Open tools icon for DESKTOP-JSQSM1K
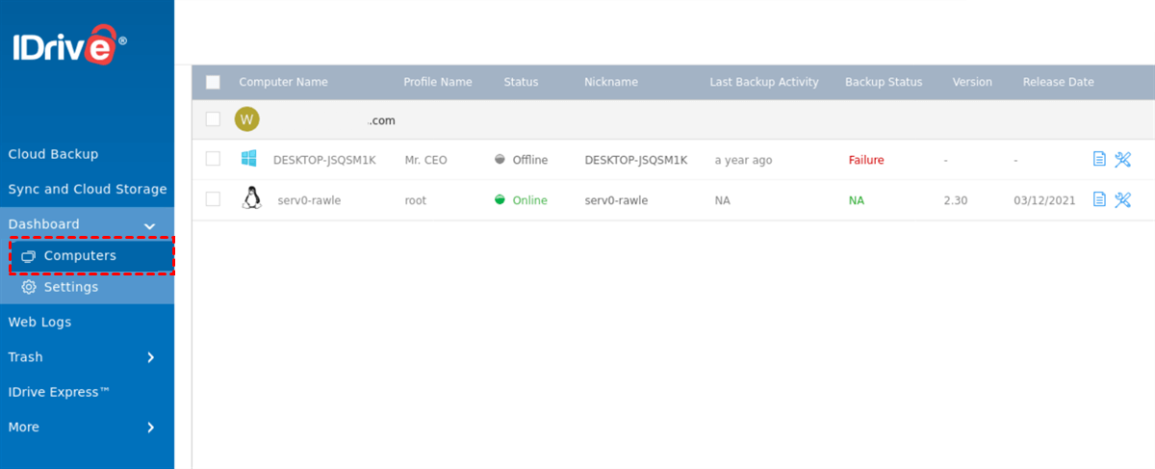The image size is (1155, 469). [x=1122, y=160]
